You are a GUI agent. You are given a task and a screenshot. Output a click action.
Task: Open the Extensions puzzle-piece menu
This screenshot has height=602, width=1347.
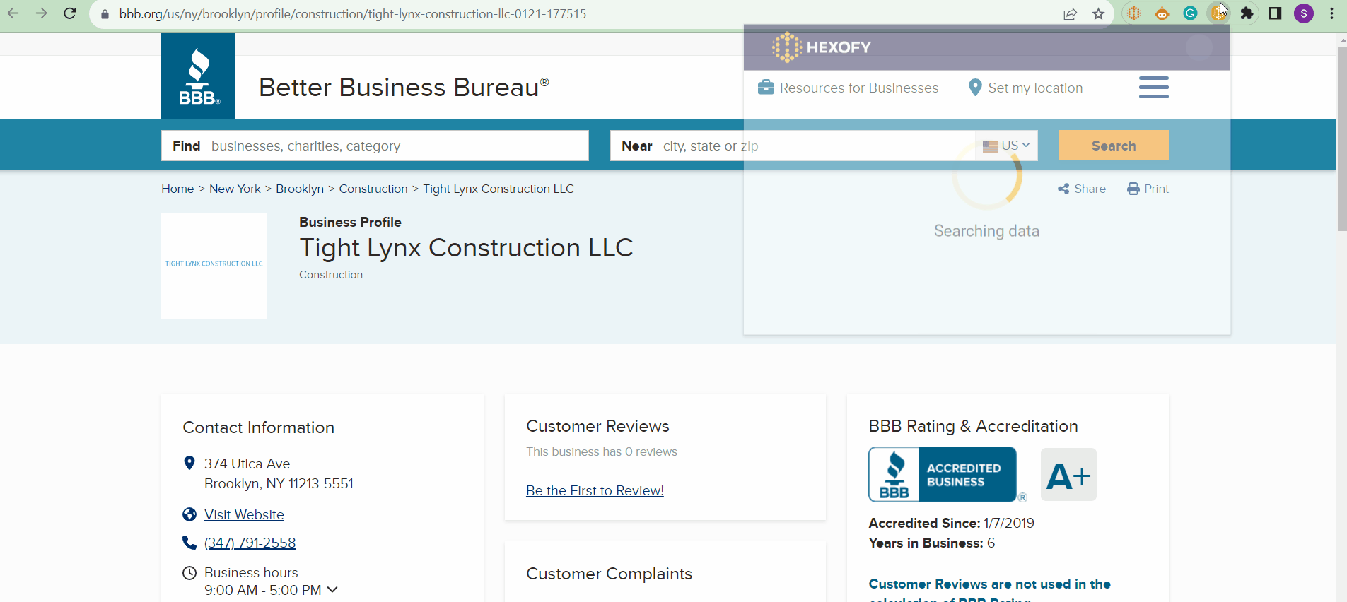click(1247, 13)
